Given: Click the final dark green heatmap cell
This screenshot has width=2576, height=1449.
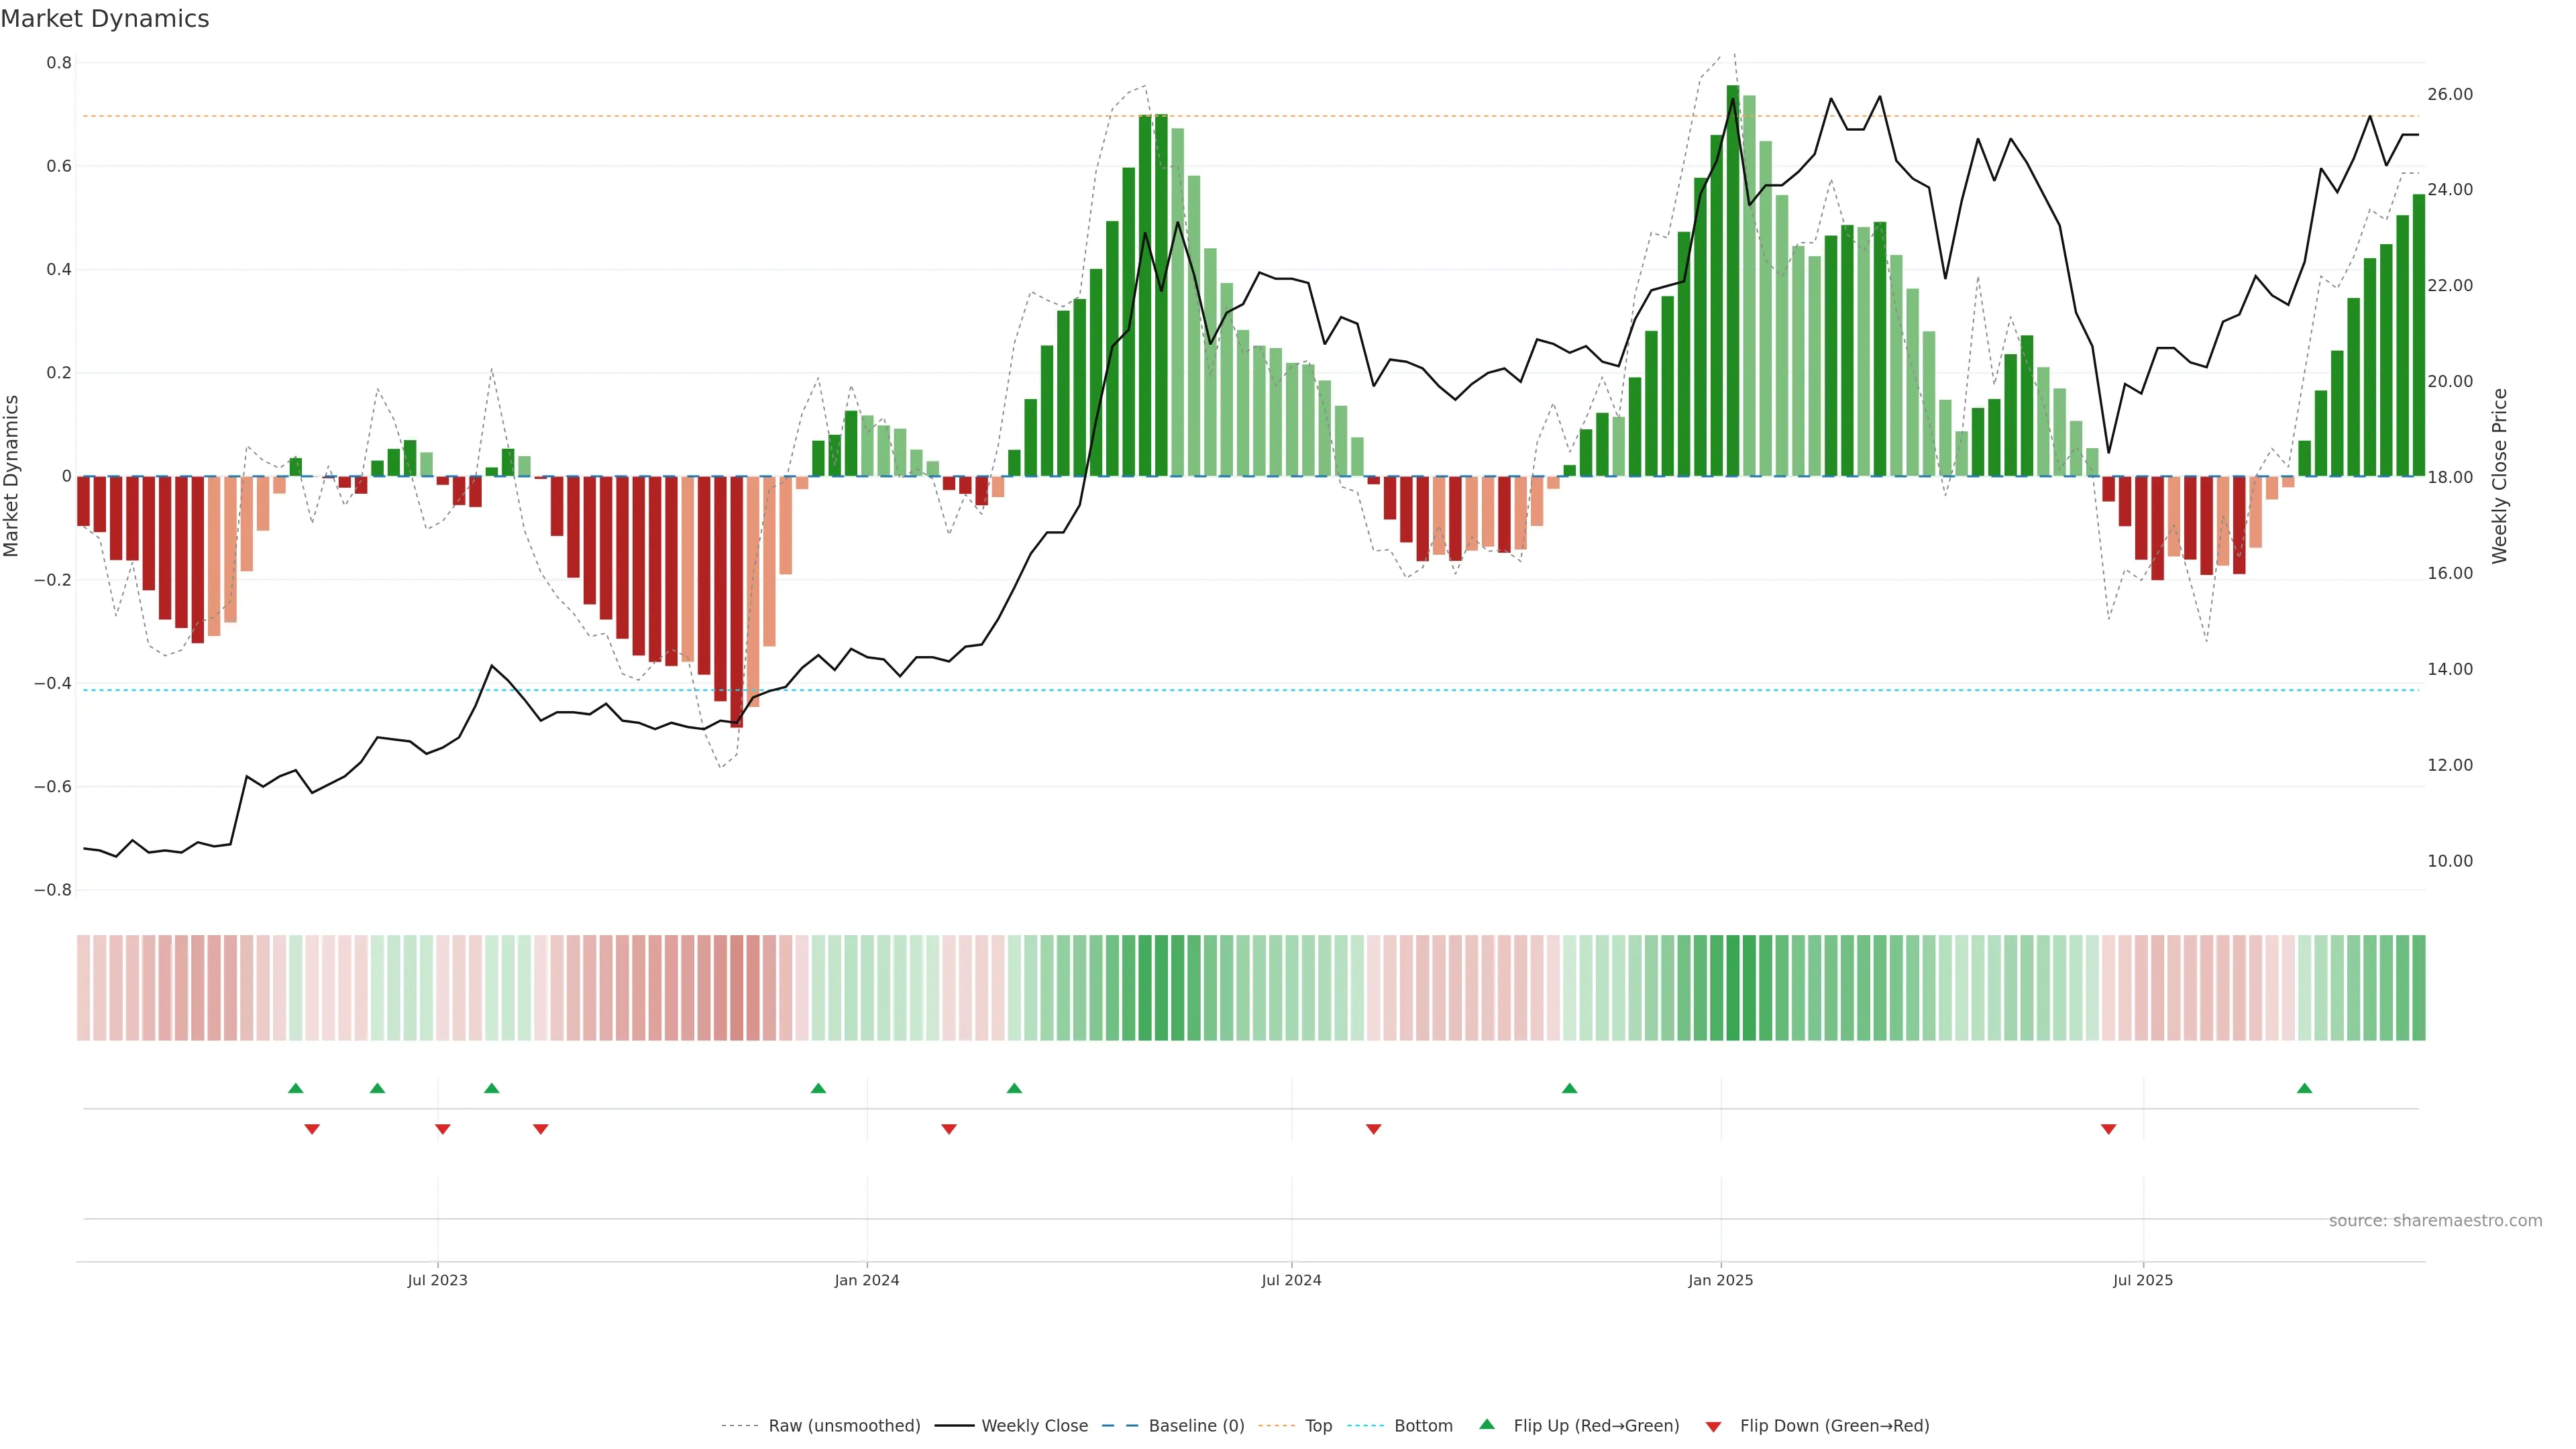Looking at the screenshot, I should [x=2418, y=988].
